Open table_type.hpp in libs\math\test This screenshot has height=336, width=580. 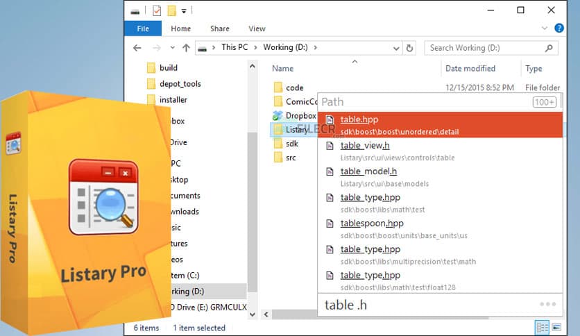tap(440, 203)
